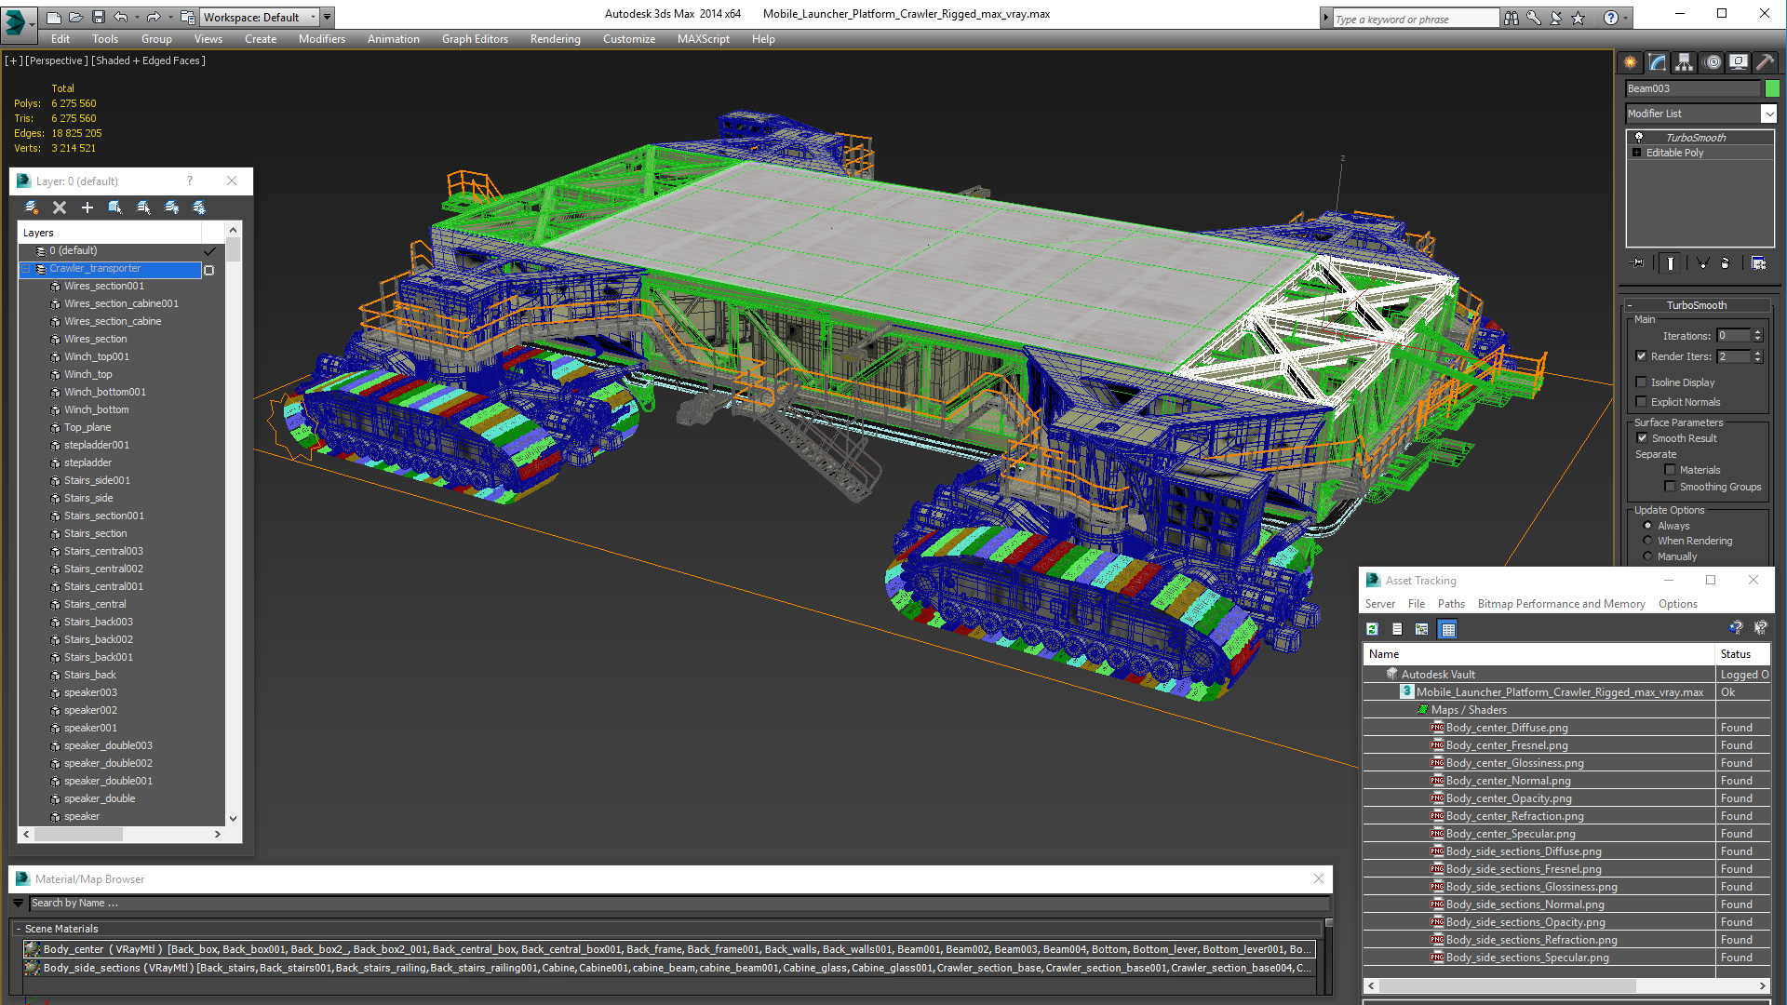Open the Paths menu in Asset Tracking
Viewport: 1787px width, 1005px height.
coord(1451,604)
